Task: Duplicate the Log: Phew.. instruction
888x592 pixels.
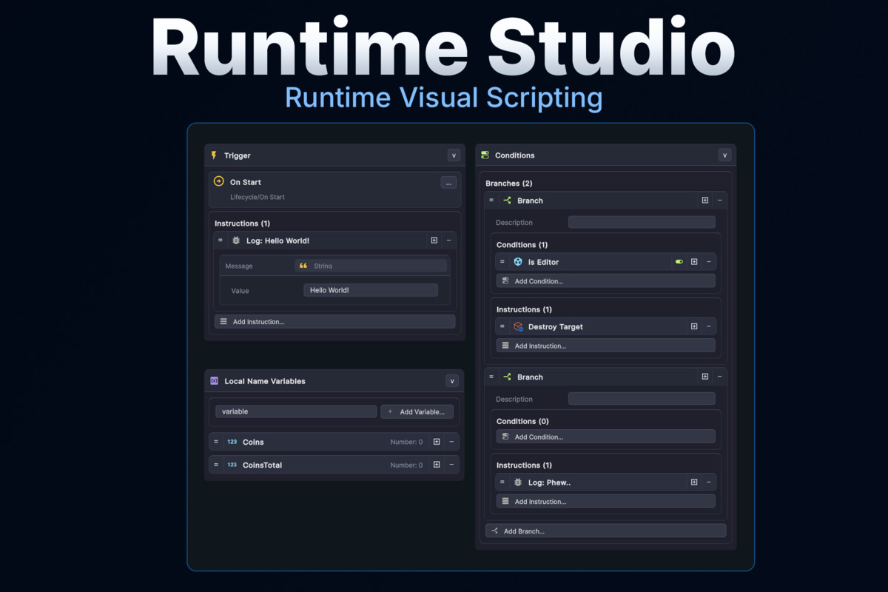Action: 694,482
